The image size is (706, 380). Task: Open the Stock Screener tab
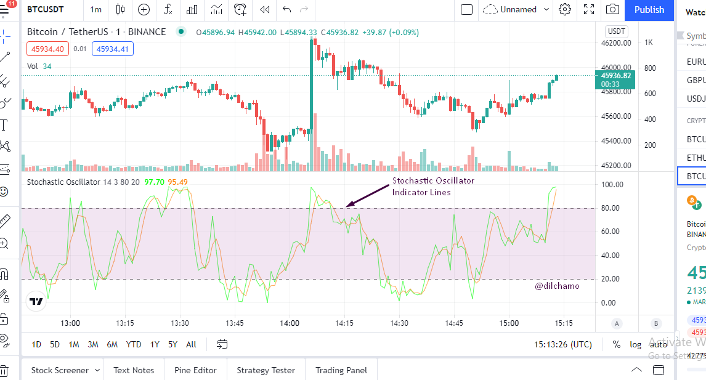[x=60, y=370]
